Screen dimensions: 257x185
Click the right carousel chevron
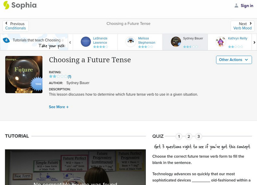pyautogui.click(x=254, y=42)
